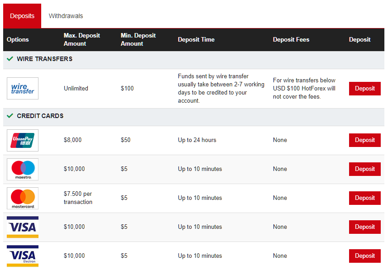Click the Up to 24 hours deposit time
The width and height of the screenshot is (388, 270).
(197, 140)
